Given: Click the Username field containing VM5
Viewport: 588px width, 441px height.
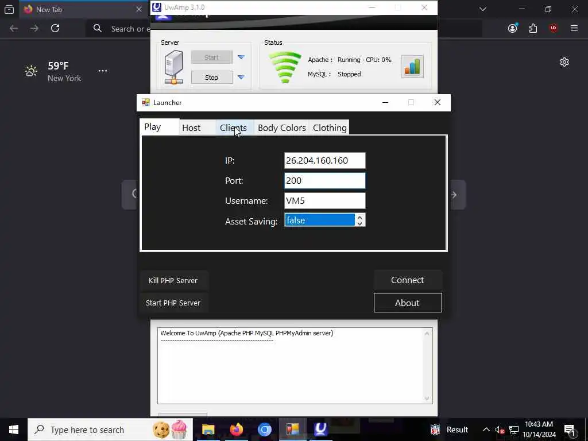Looking at the screenshot, I should [x=325, y=200].
